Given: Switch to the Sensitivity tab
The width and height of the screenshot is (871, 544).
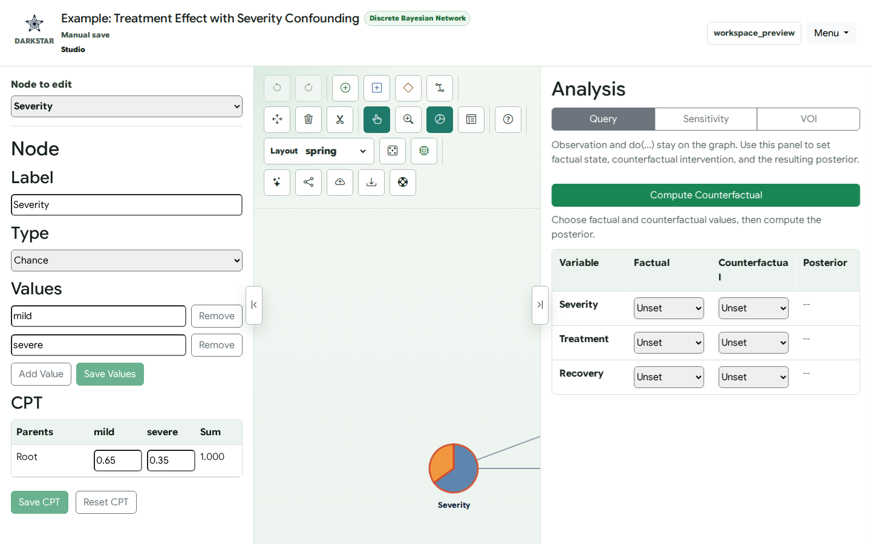Looking at the screenshot, I should tap(706, 119).
